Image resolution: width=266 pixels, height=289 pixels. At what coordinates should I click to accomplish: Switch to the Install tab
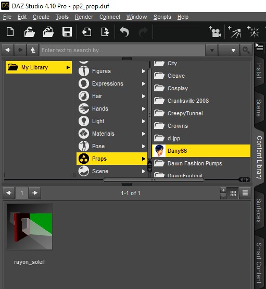point(259,71)
